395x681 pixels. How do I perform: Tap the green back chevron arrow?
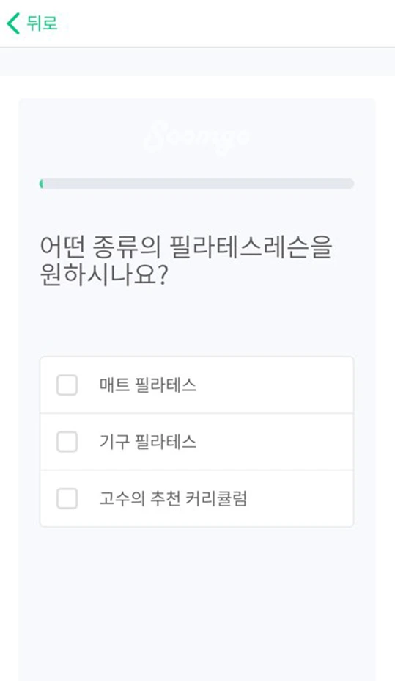13,23
